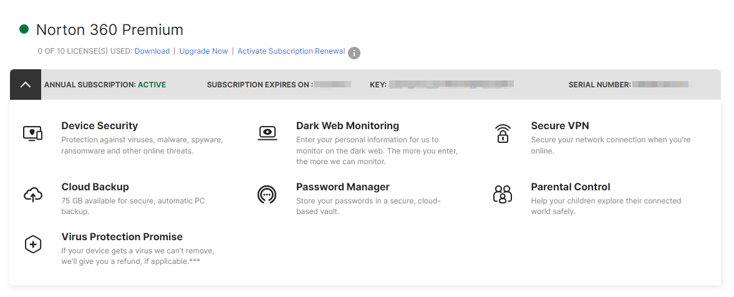The height and width of the screenshot is (297, 734).
Task: Collapse the subscription details chevron
Action: point(26,85)
